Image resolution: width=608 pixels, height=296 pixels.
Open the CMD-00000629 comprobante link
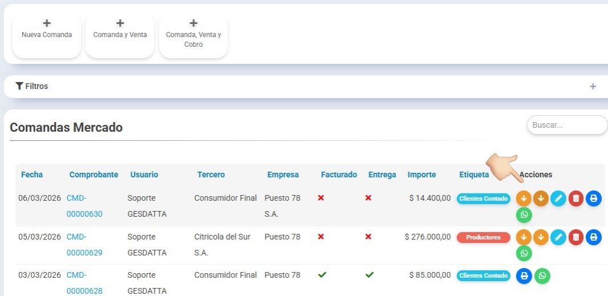click(84, 244)
